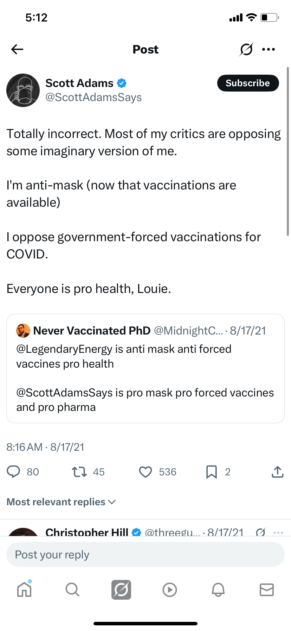Like the post with 536 likes
The image size is (291, 631).
(145, 472)
